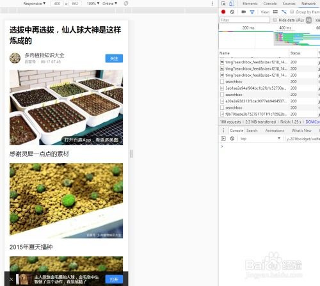
Task: Click the caption 2015年夏天播种
Action: (31, 247)
